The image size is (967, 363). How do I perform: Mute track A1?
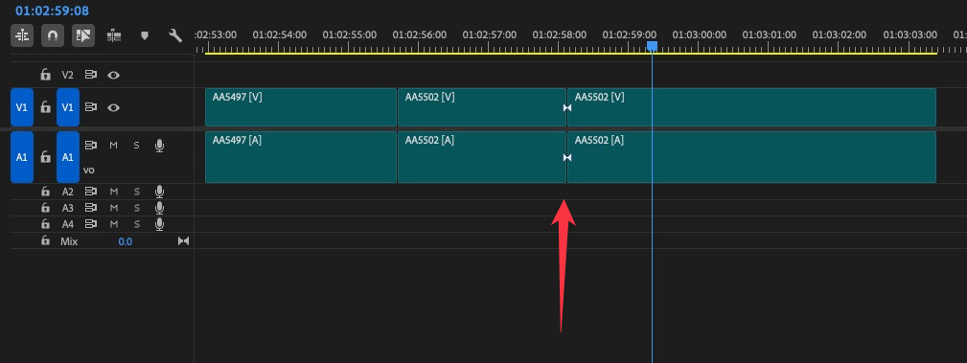click(113, 146)
